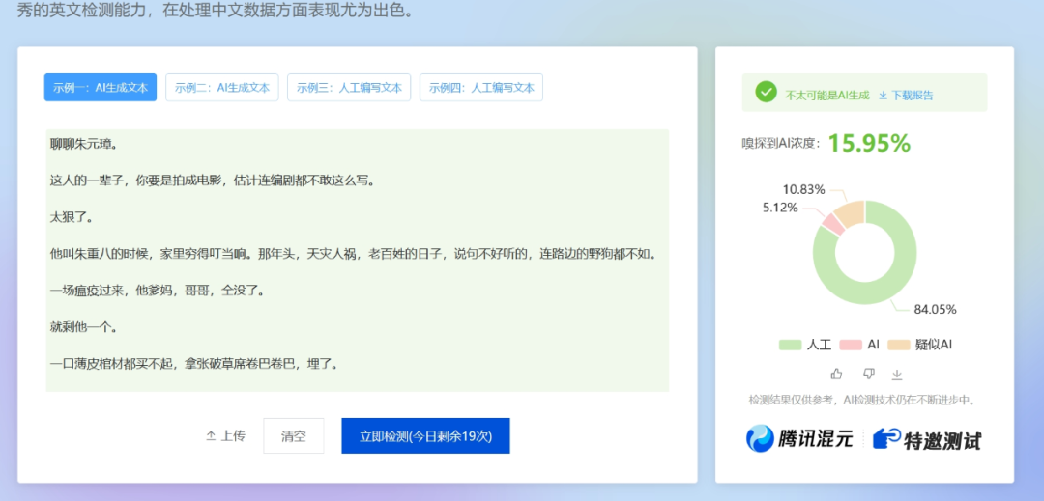
Task: Click the 嗅探到AI浓度 label
Action: click(x=781, y=144)
